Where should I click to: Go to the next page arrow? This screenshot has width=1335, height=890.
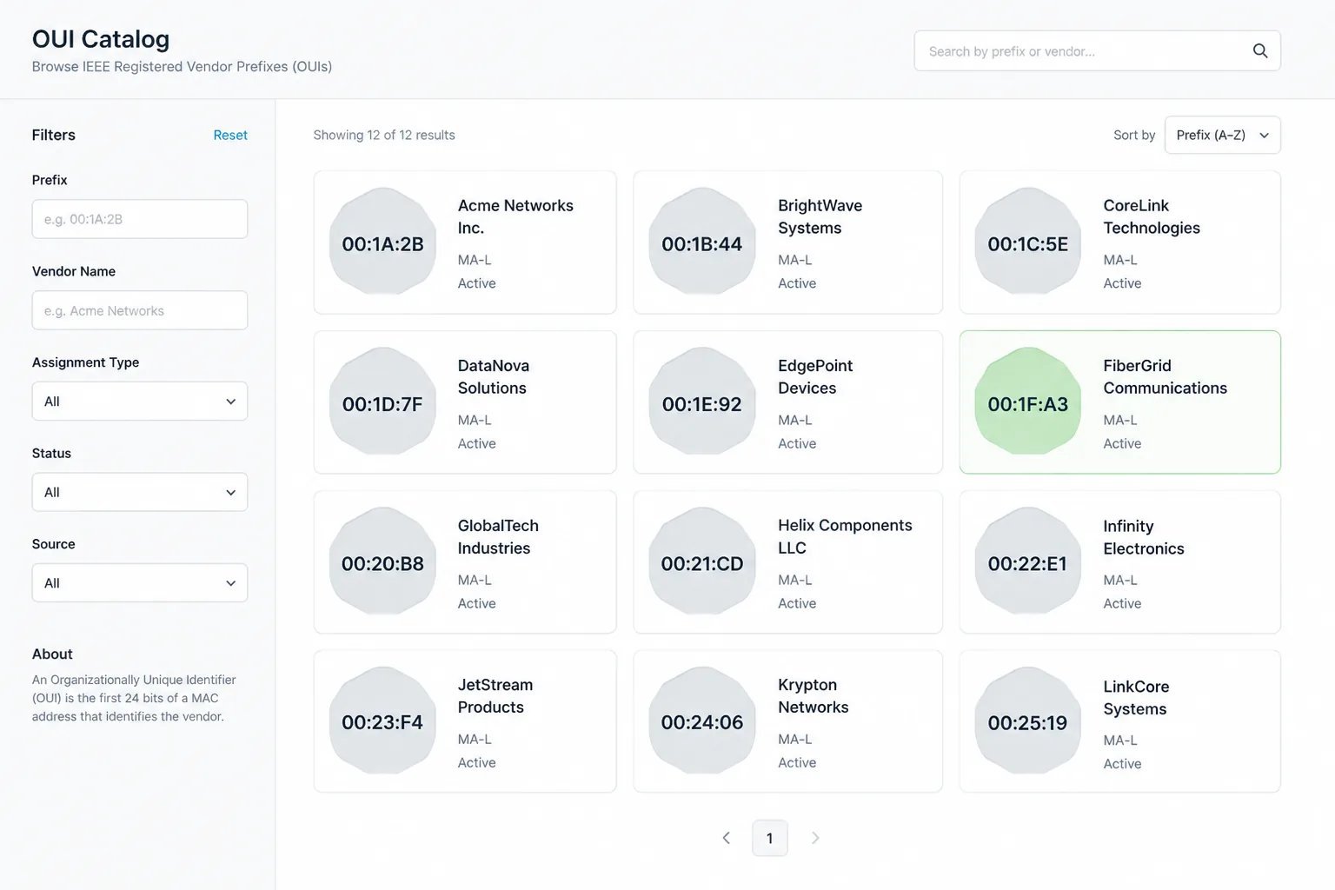814,838
